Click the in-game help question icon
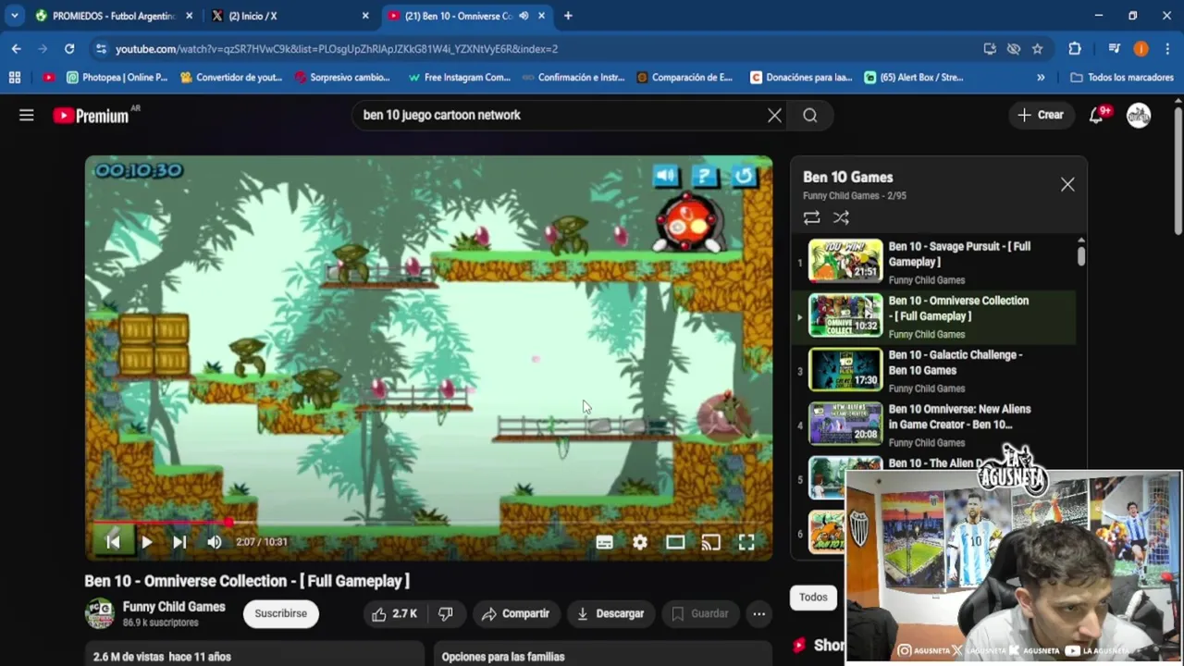The height and width of the screenshot is (666, 1184). (x=705, y=176)
